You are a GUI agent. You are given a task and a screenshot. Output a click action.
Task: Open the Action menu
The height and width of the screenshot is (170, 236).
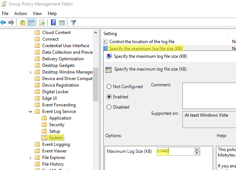click(20, 14)
